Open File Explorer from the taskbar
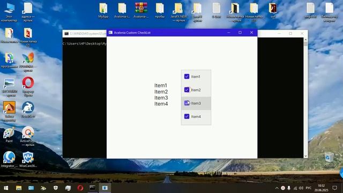This screenshot has height=193, width=343. coord(19,188)
